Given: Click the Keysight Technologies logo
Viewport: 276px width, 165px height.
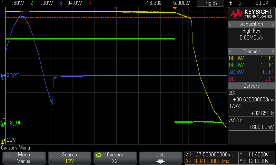Looking at the screenshot, I should pos(252,14).
